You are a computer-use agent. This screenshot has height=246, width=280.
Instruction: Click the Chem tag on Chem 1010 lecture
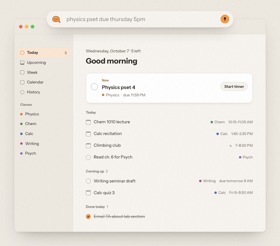[218, 122]
